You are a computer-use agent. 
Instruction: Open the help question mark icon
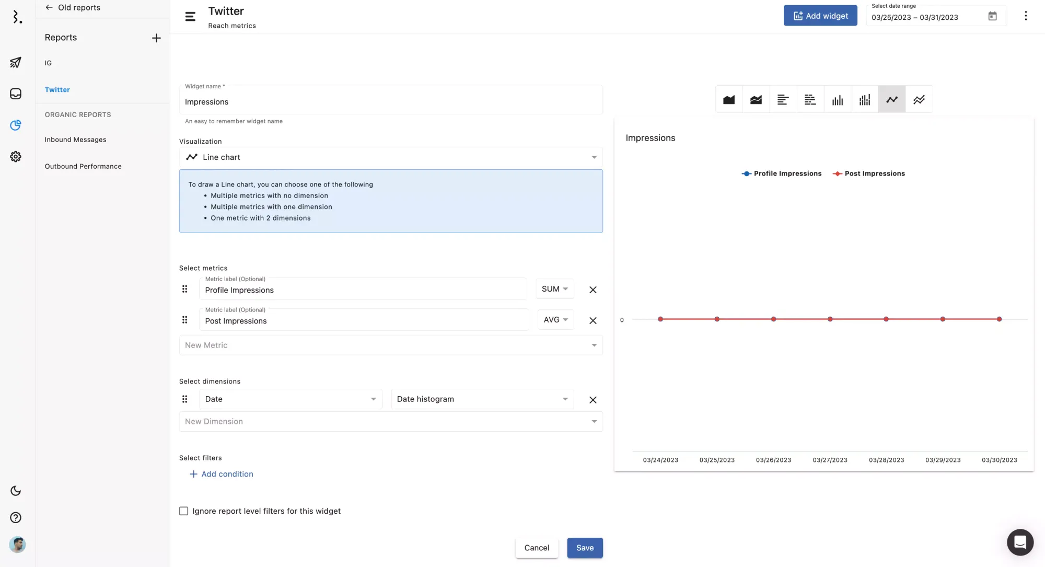16,517
